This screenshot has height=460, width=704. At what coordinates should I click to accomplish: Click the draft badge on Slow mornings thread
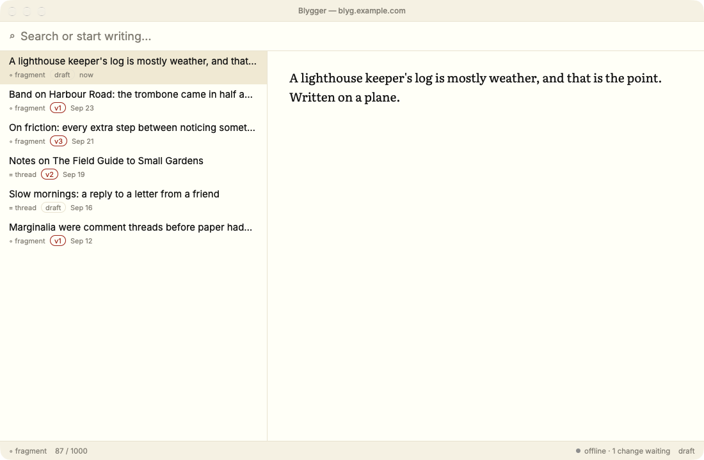click(x=53, y=208)
